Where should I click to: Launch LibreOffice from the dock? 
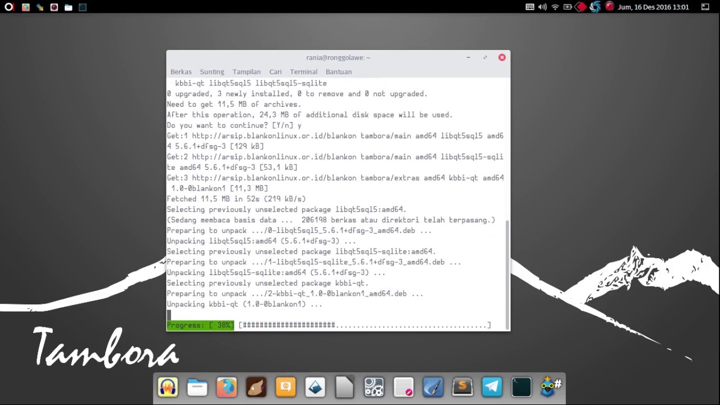pos(344,387)
